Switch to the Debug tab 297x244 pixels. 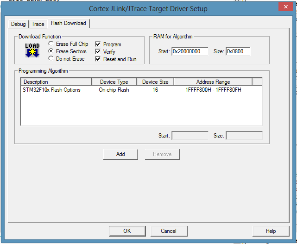[19, 24]
